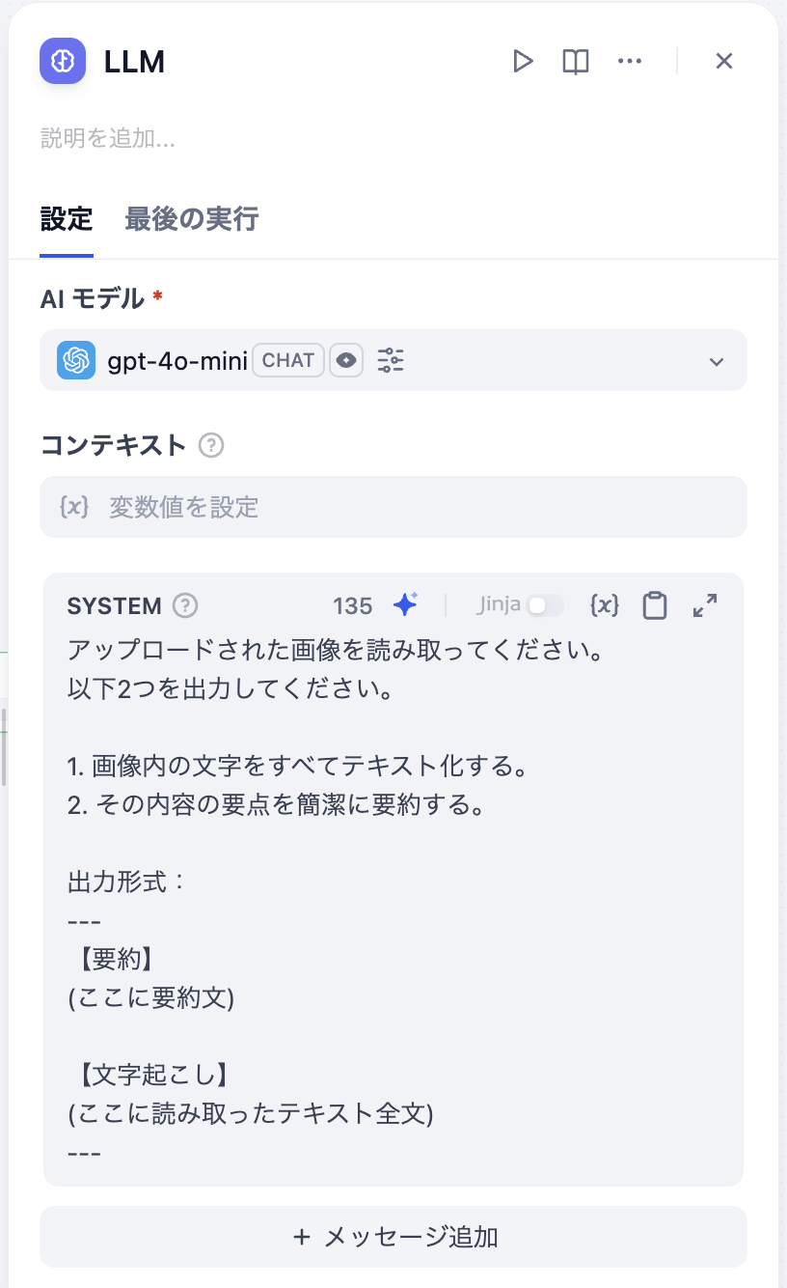Expand the SYSTEM prompt editor fullscreen

[x=705, y=605]
